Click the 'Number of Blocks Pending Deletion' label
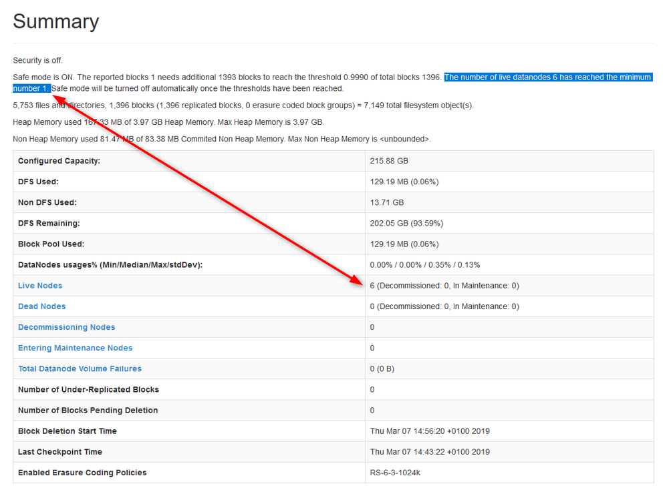This screenshot has width=667, height=494. (x=88, y=411)
